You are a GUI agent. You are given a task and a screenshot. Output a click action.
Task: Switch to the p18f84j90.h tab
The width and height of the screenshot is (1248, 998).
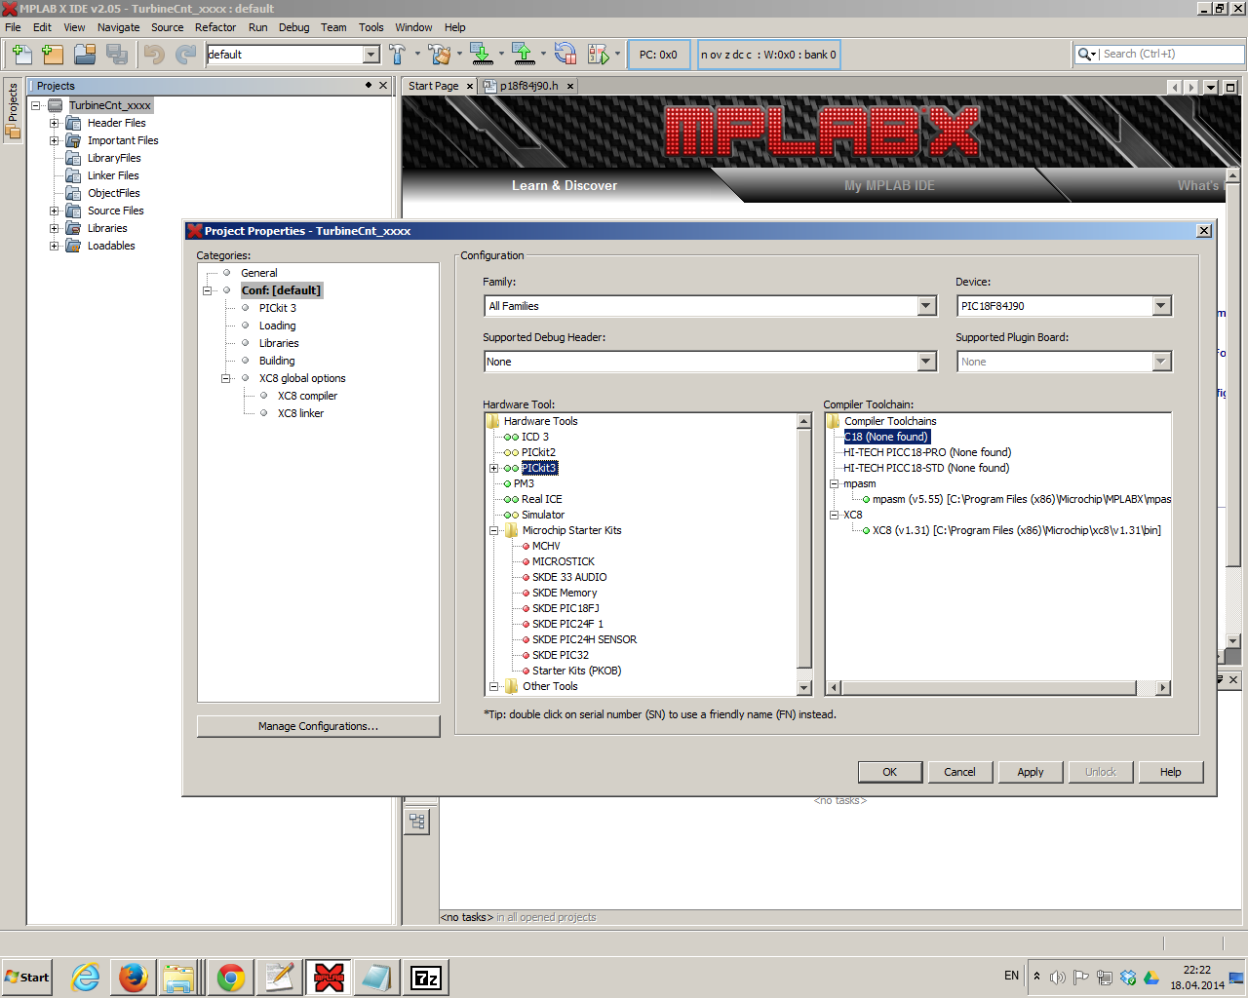529,86
